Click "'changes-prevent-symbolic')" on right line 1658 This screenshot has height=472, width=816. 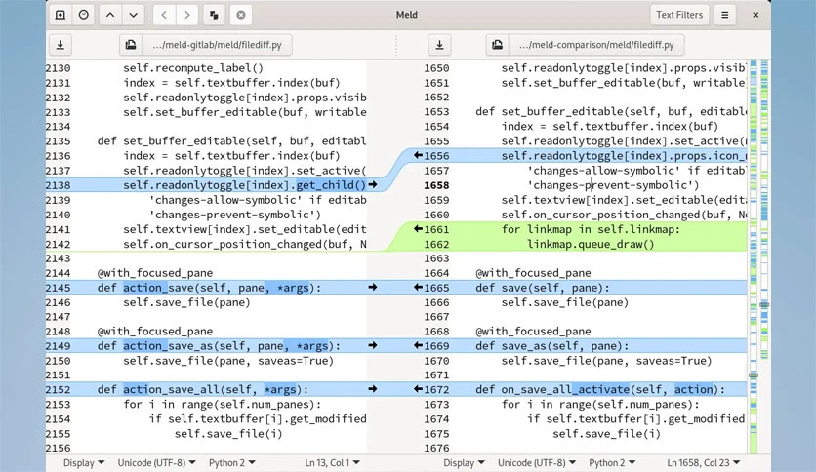coord(613,185)
